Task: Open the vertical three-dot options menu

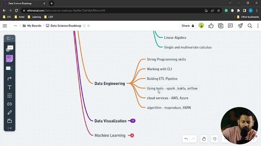Action: pos(258,26)
